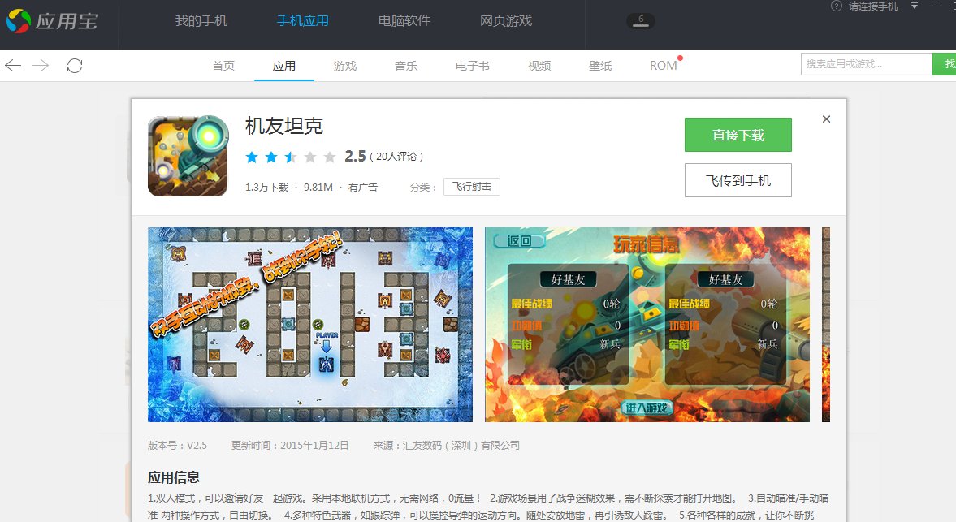Click 直接下载 download button
This screenshot has width=956, height=522.
738,135
